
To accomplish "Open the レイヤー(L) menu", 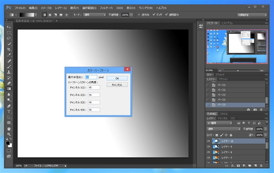I will [61, 8].
